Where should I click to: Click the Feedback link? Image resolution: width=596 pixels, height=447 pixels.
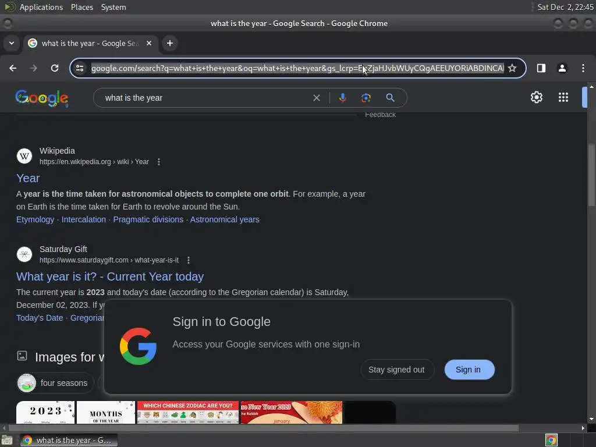(x=380, y=115)
